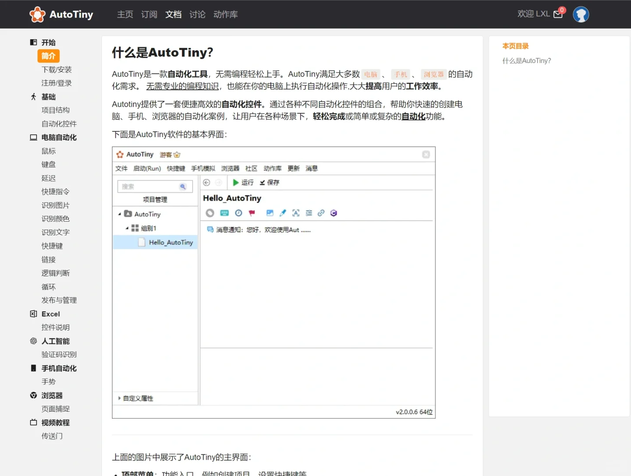Click the user avatar in the top right
Viewport: 631px width, 476px height.
(x=581, y=14)
